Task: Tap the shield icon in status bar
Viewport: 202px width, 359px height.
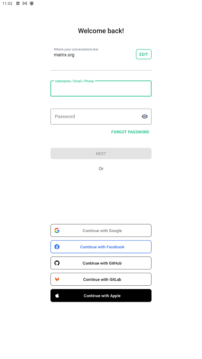Action: pyautogui.click(x=31, y=3)
